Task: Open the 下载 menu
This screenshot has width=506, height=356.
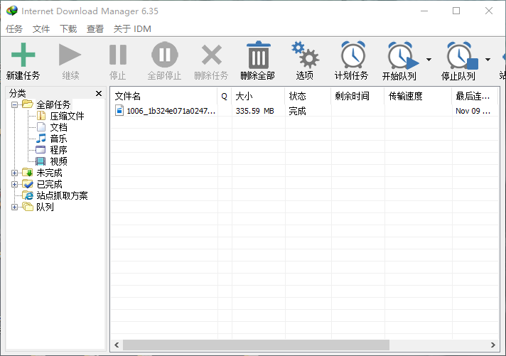Action: pos(68,29)
